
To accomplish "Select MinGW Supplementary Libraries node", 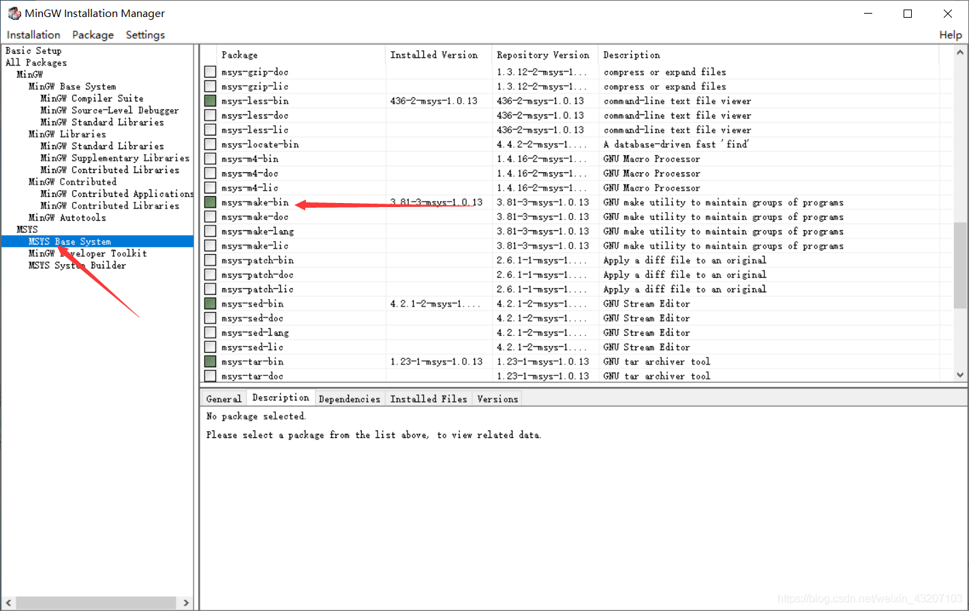I will pos(115,158).
